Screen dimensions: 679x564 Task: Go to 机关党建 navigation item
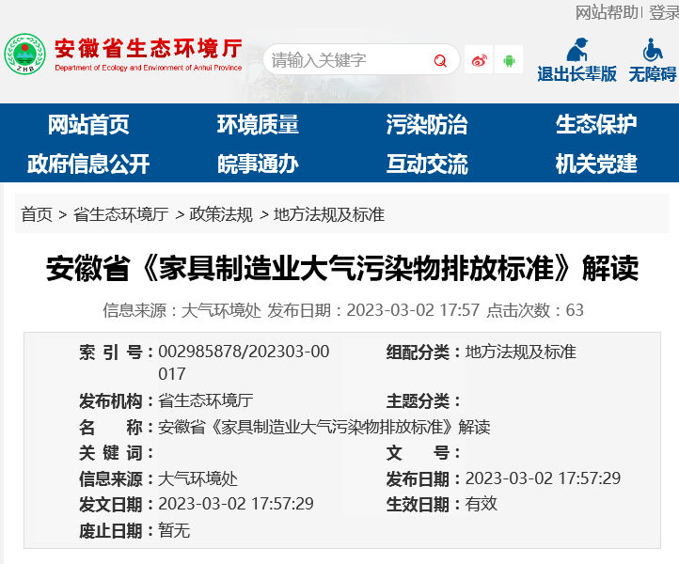(x=596, y=164)
